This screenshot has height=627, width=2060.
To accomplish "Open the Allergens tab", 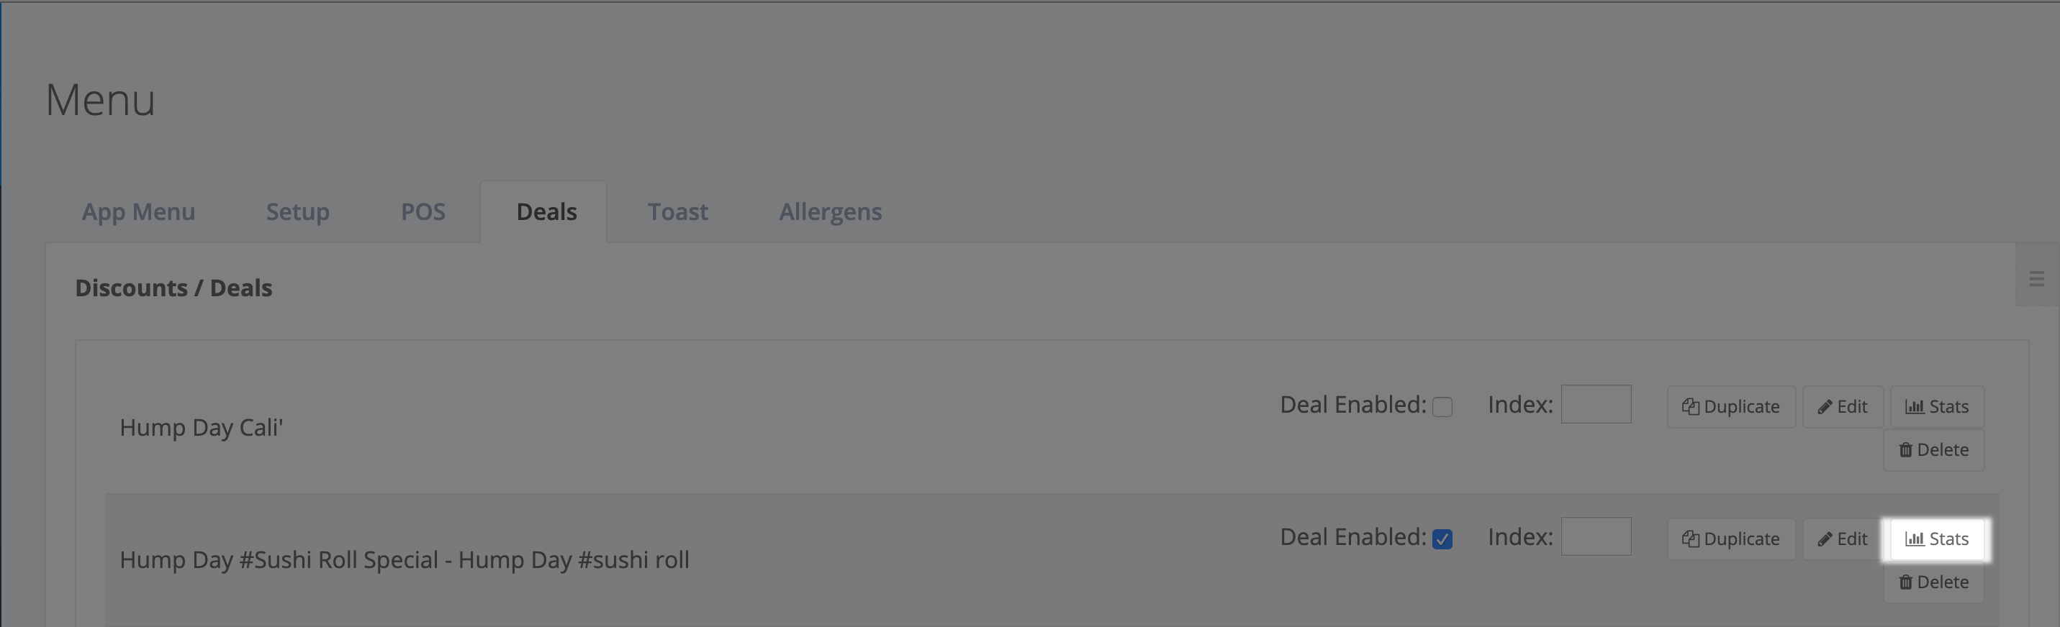I will (x=830, y=211).
